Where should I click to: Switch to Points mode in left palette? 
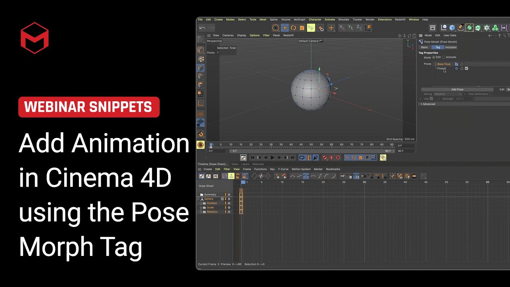(x=200, y=68)
